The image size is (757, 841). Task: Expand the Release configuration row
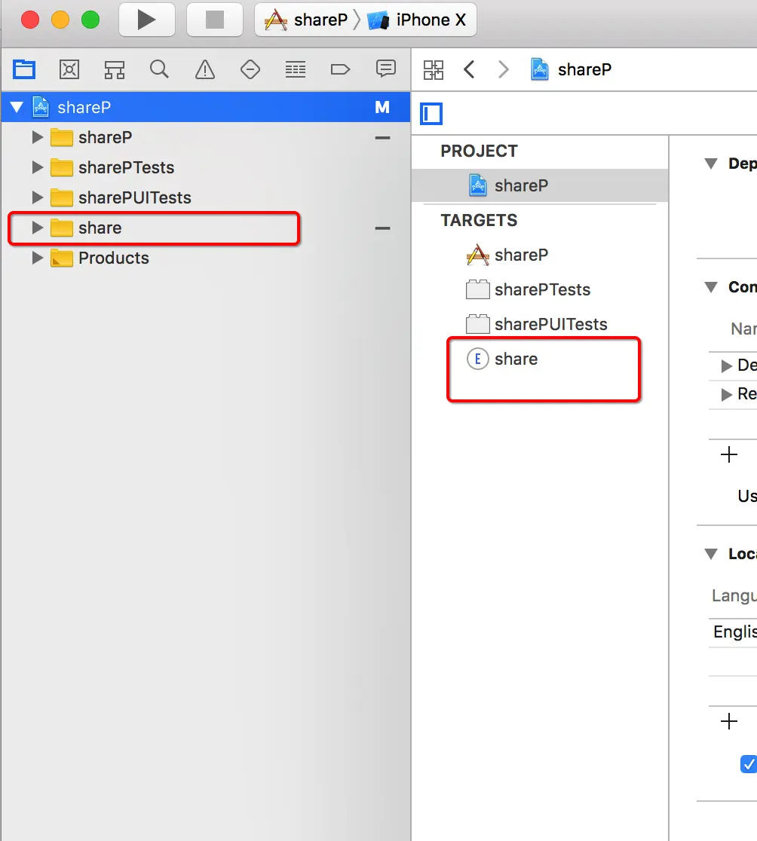coord(726,395)
